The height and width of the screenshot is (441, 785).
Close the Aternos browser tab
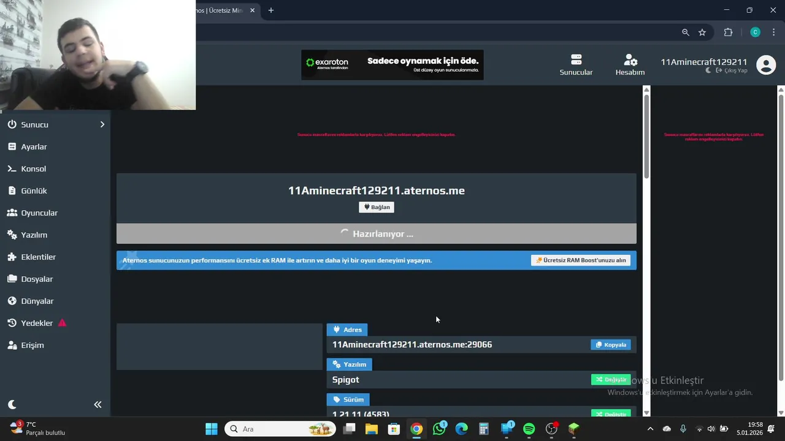tap(252, 10)
